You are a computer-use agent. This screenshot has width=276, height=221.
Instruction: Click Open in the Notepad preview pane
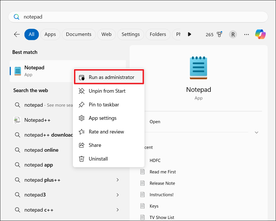coord(155,122)
